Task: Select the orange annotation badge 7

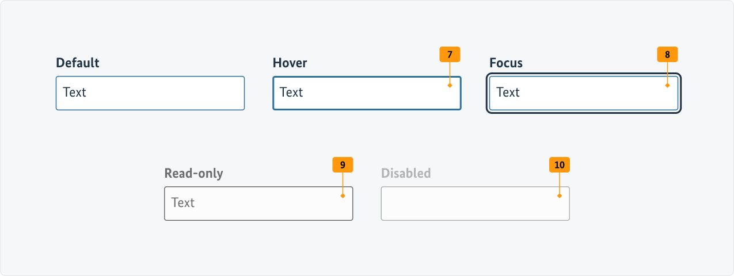Action: tap(450, 55)
